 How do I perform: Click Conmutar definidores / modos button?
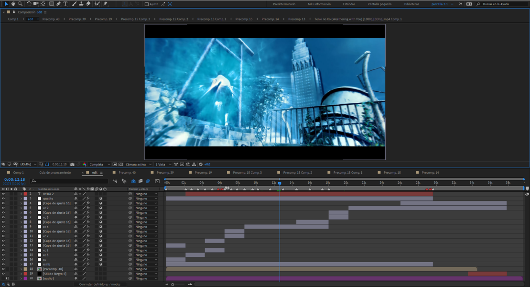[x=100, y=284]
